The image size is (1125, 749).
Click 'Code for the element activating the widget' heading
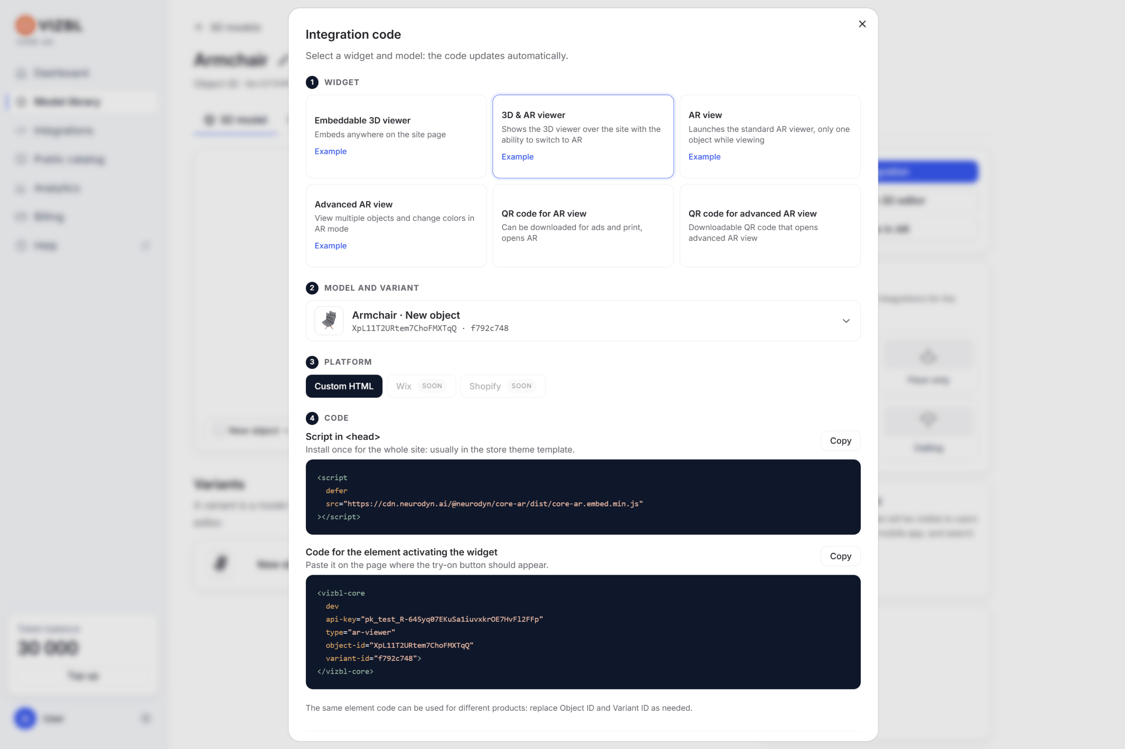(x=401, y=552)
